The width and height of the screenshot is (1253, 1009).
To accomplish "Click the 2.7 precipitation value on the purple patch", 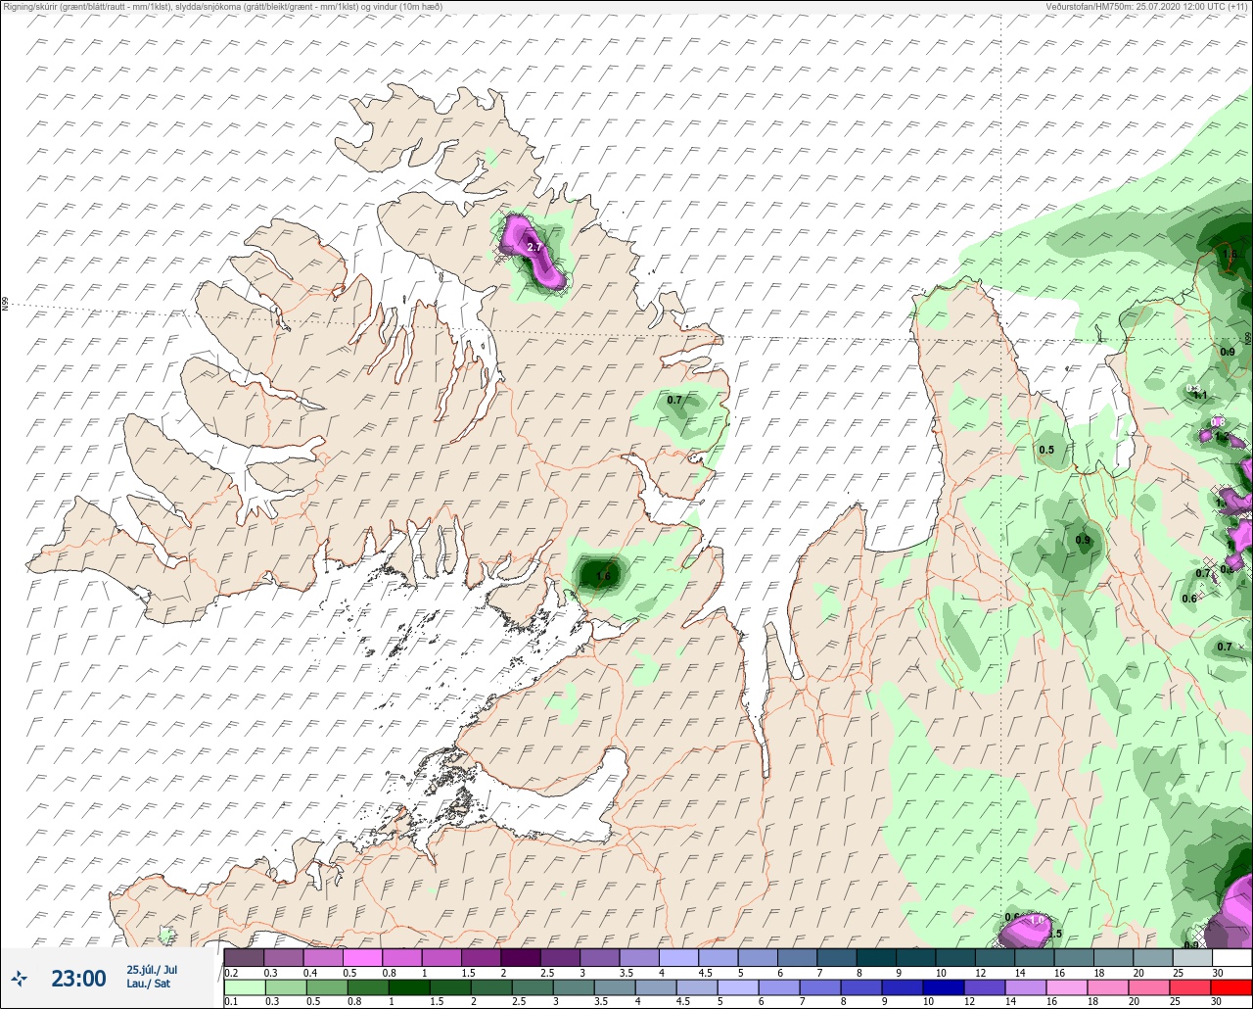I will [x=534, y=248].
